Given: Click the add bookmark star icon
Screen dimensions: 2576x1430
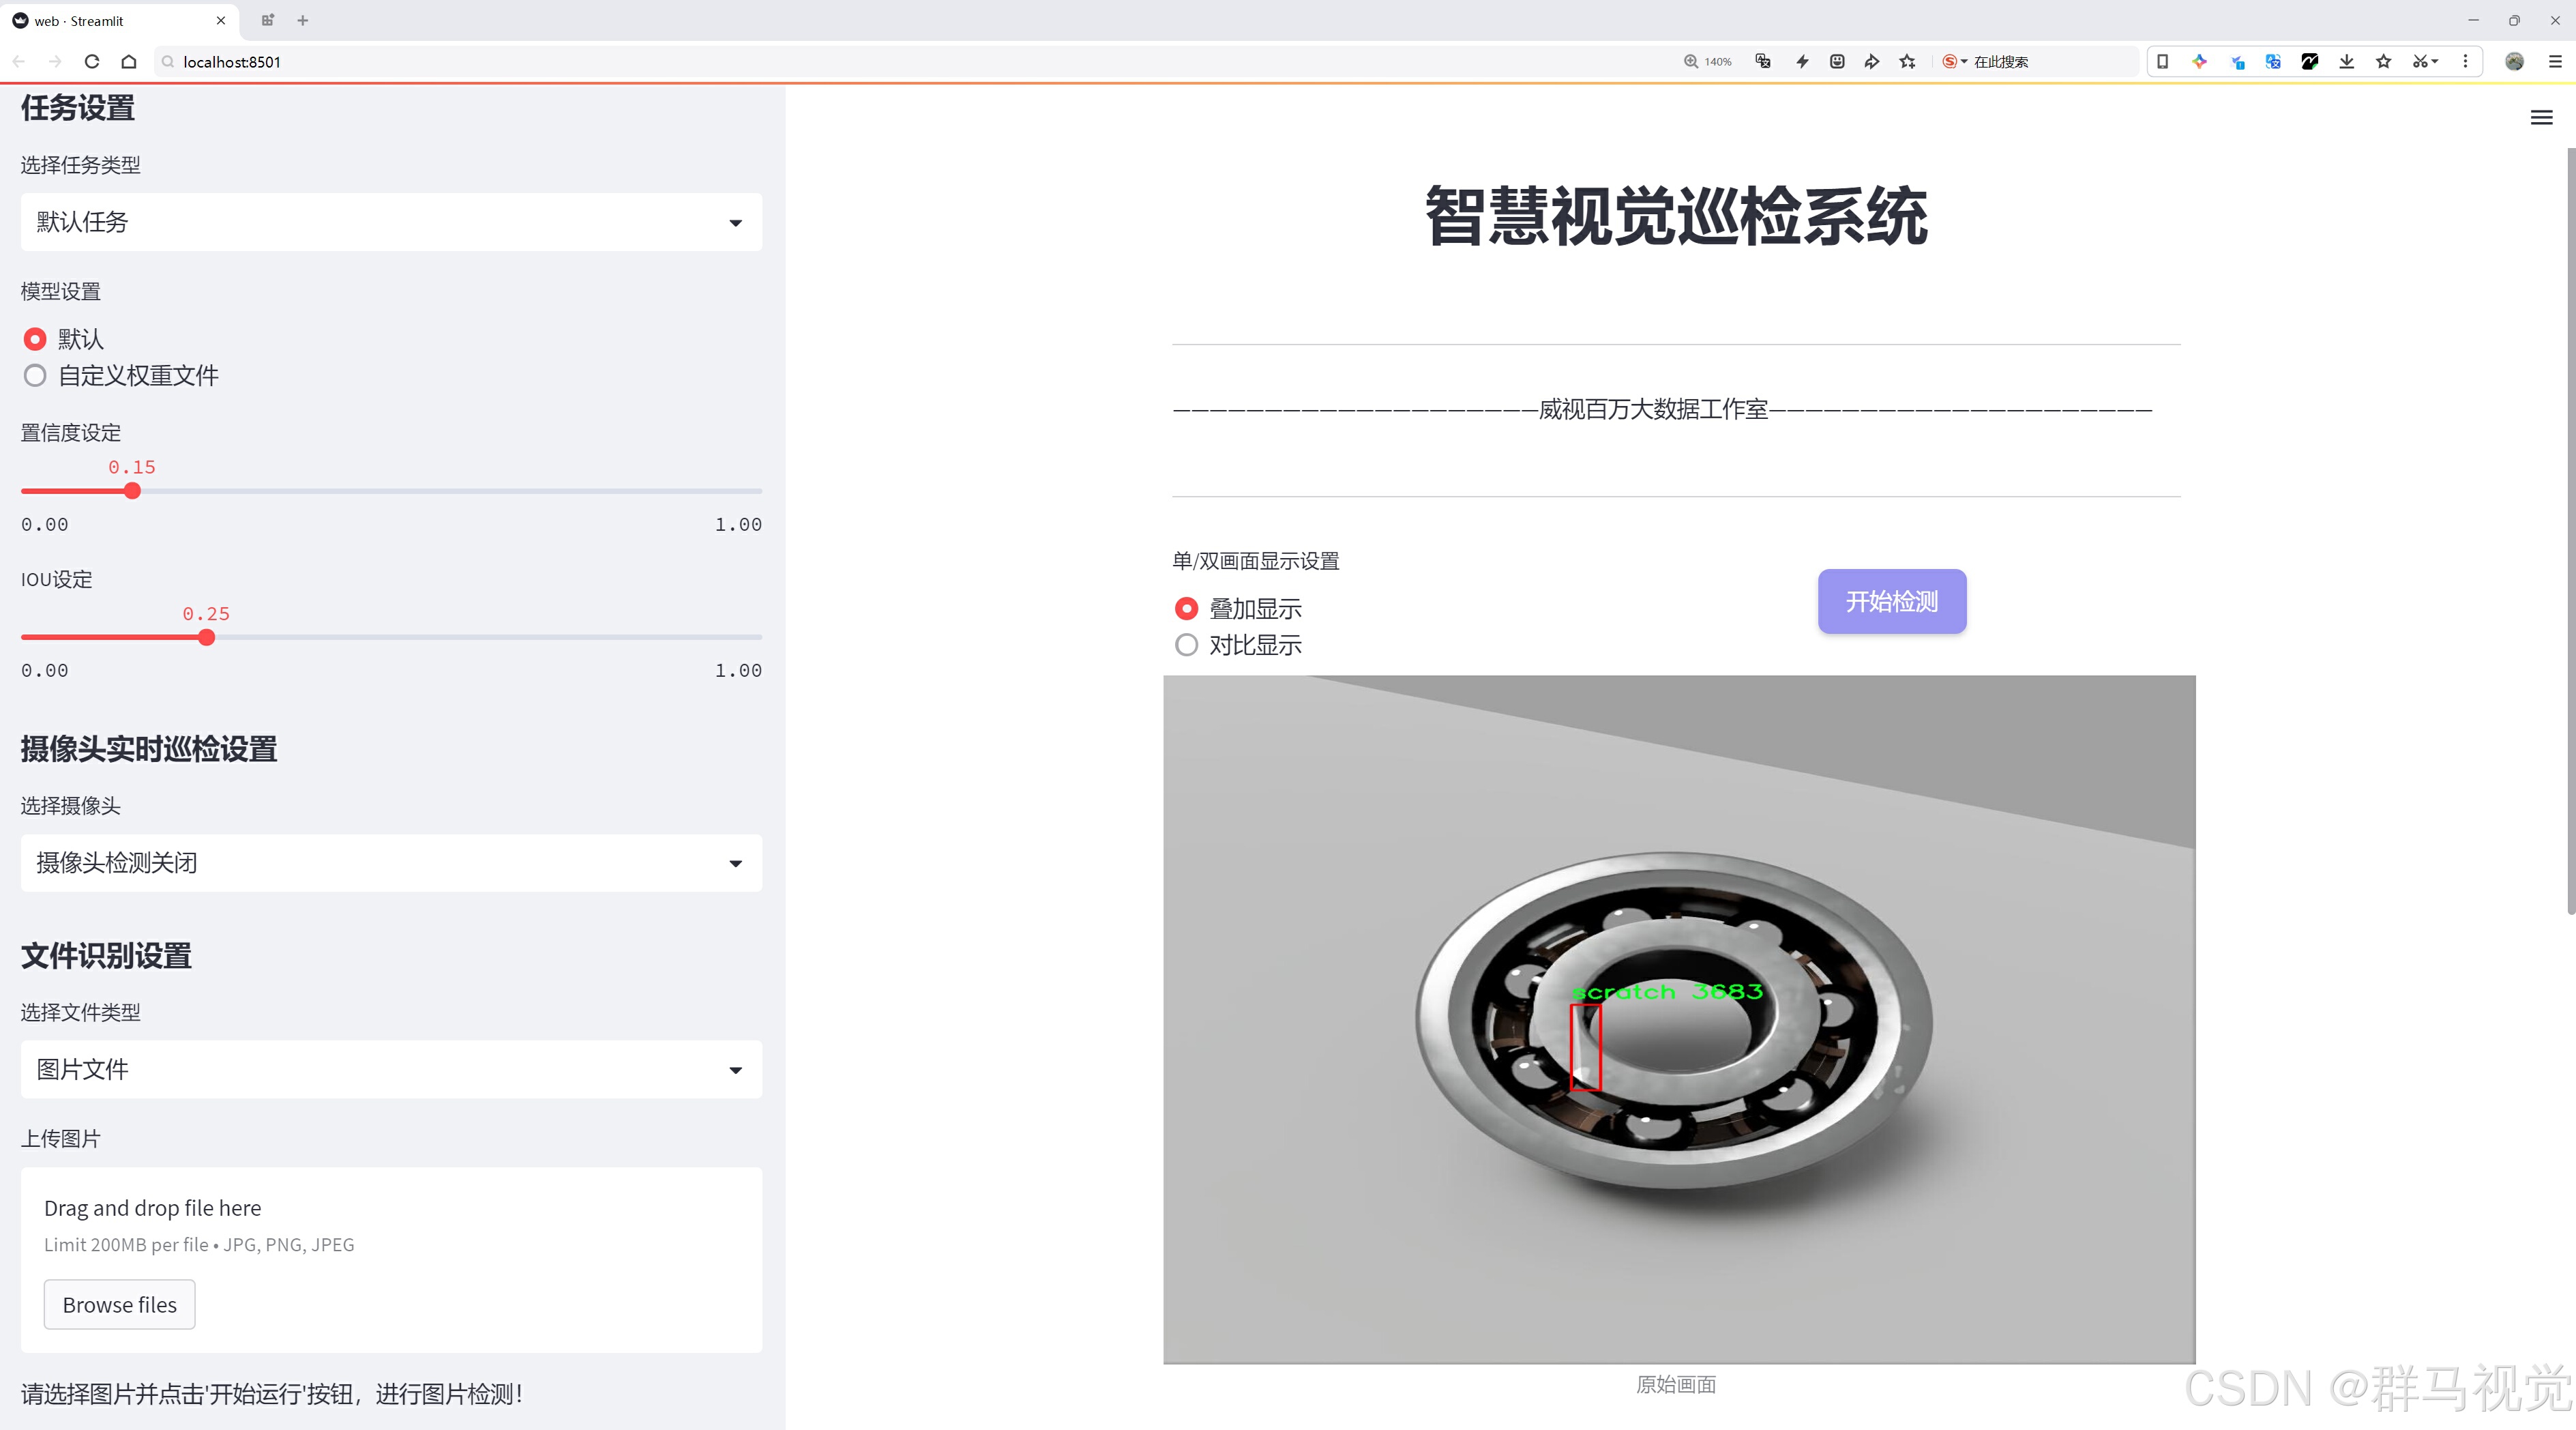Looking at the screenshot, I should click(x=1907, y=62).
